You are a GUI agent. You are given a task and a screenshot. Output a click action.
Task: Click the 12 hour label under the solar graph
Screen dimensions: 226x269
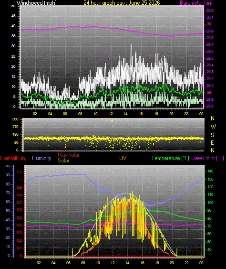[x=113, y=263]
